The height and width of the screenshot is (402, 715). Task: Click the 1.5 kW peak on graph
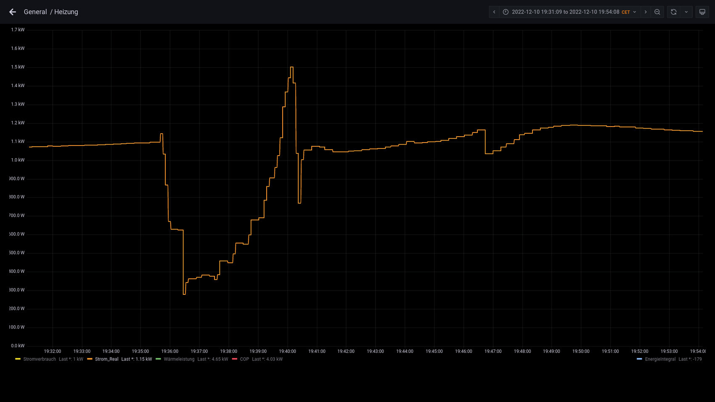point(291,67)
